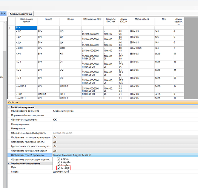Select the 'Номер страницы' property row

point(30,124)
